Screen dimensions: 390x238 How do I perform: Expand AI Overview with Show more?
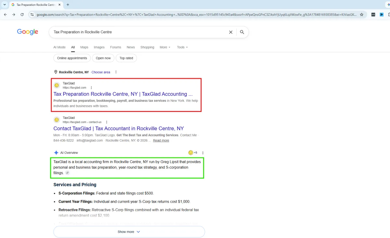[x=129, y=232]
